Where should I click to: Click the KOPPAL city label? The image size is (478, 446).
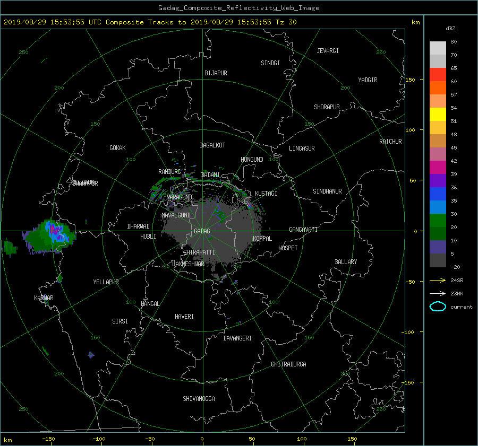click(x=262, y=238)
